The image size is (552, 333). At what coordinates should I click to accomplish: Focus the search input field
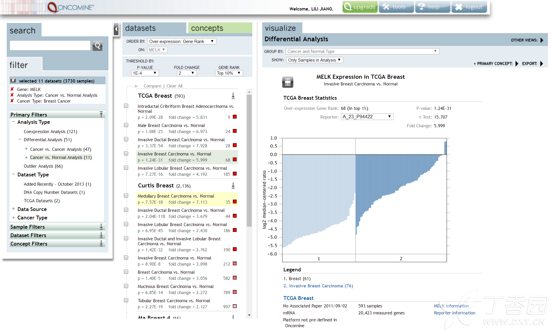coord(50,45)
